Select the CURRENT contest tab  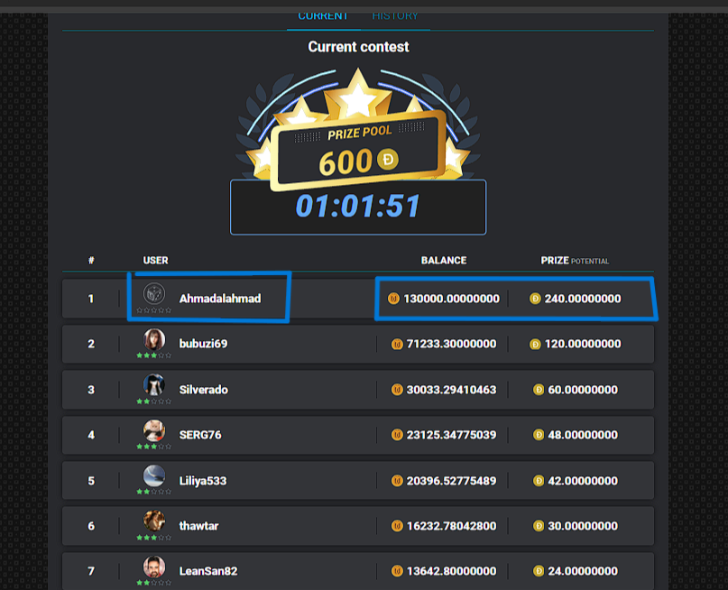[323, 15]
